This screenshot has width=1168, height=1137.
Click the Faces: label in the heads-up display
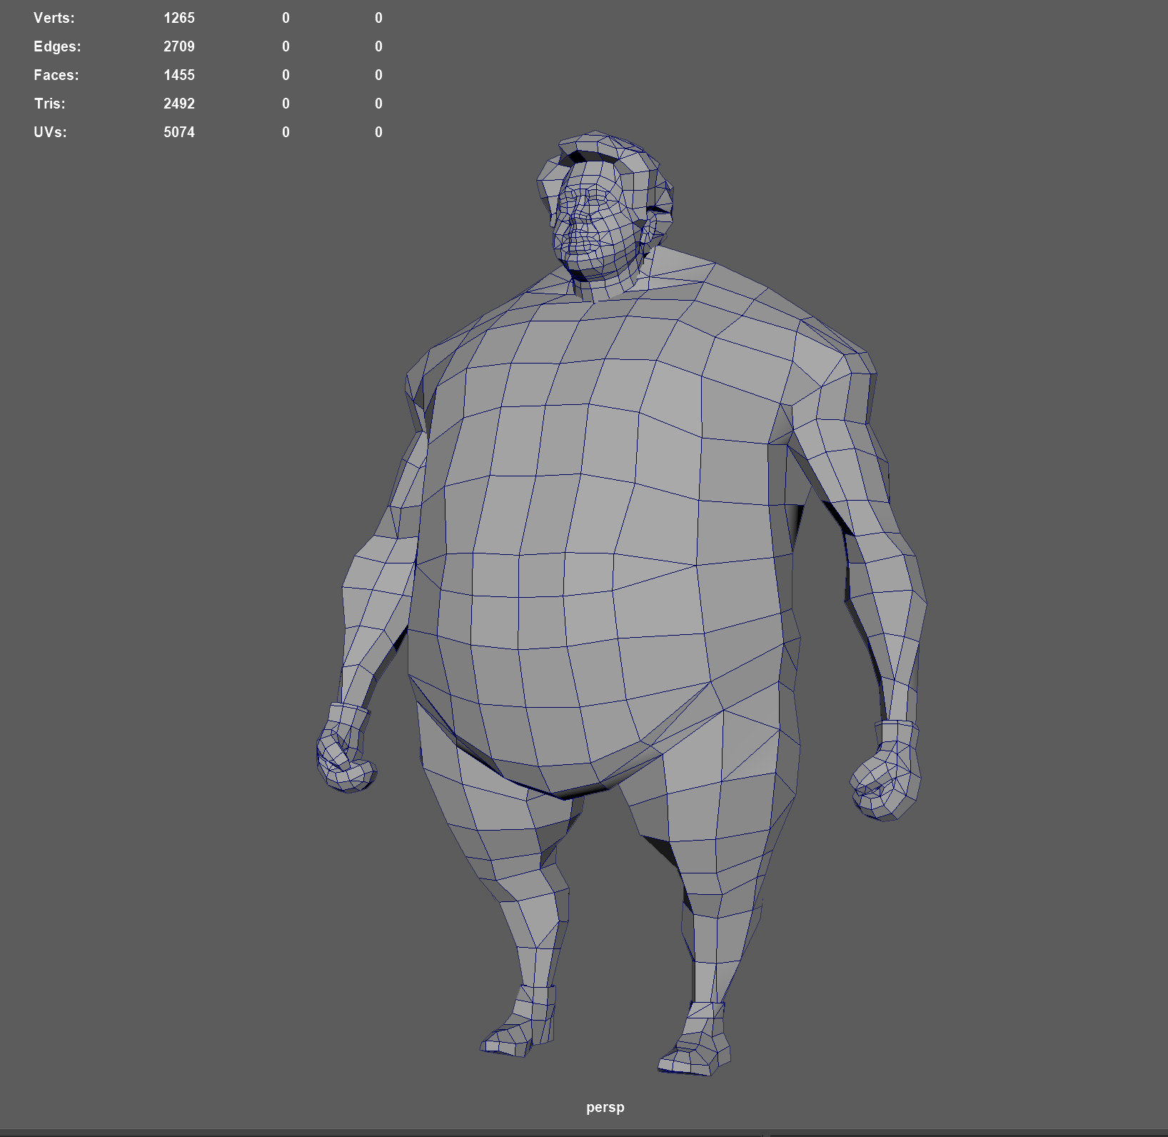click(x=56, y=75)
